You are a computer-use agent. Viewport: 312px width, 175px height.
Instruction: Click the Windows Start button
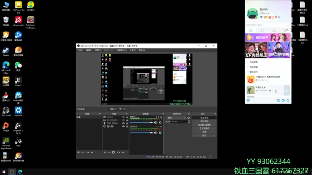pos(4,171)
